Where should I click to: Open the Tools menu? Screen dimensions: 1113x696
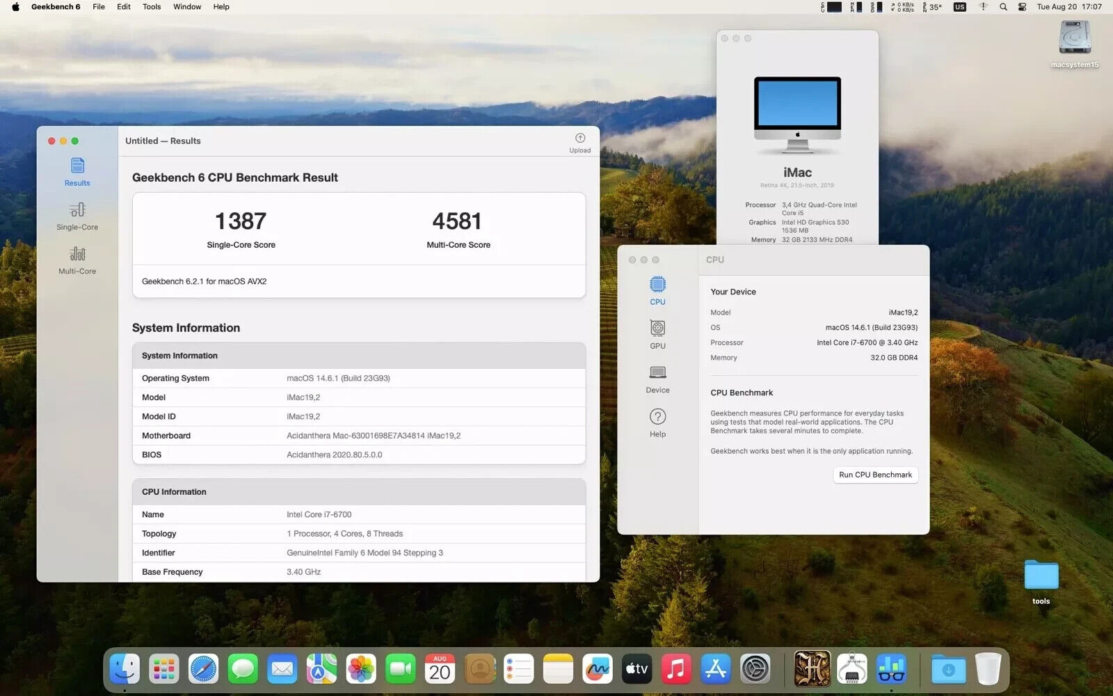point(152,7)
